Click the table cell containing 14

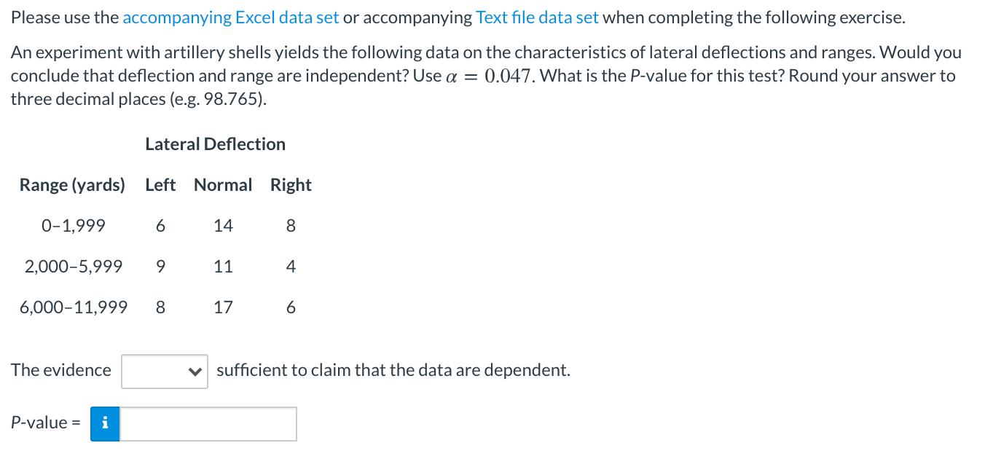[x=223, y=226]
